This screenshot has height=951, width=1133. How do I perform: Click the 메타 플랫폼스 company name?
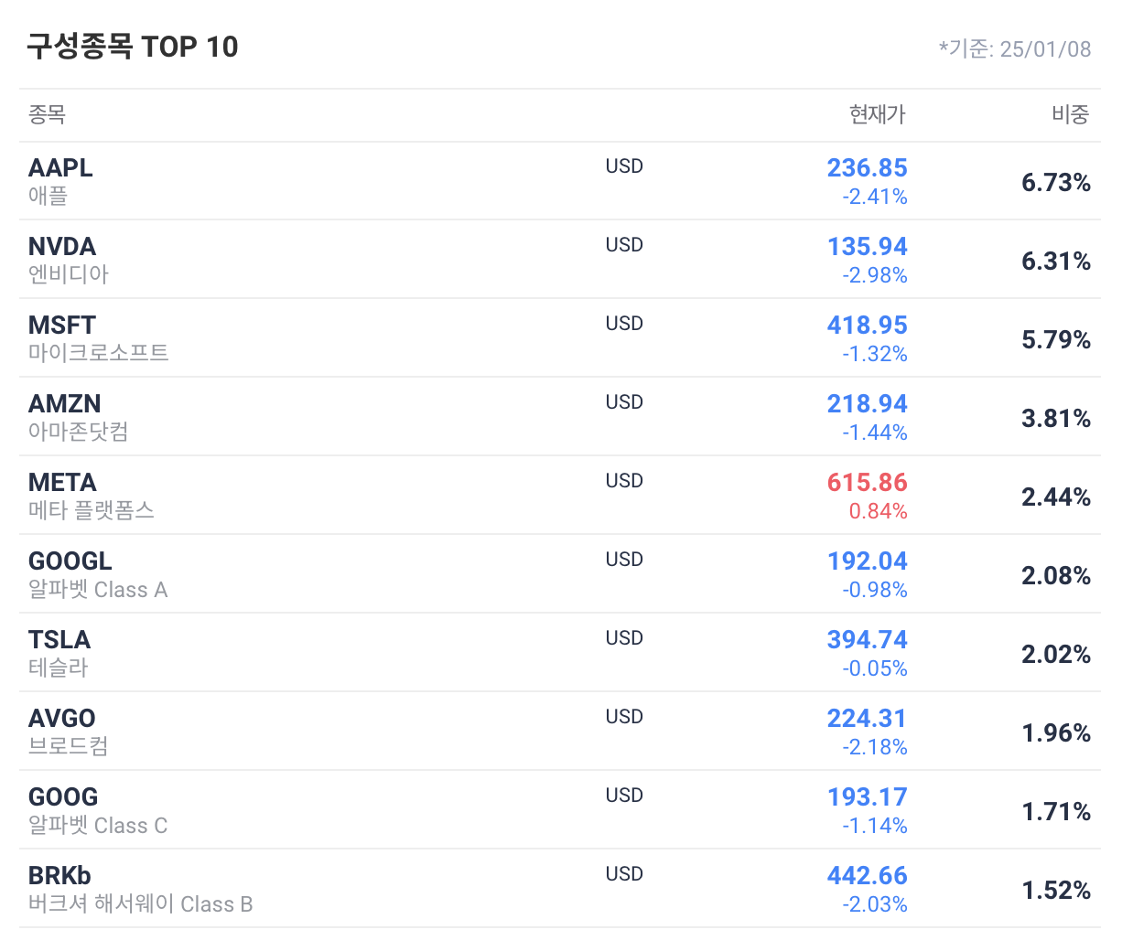coord(92,510)
